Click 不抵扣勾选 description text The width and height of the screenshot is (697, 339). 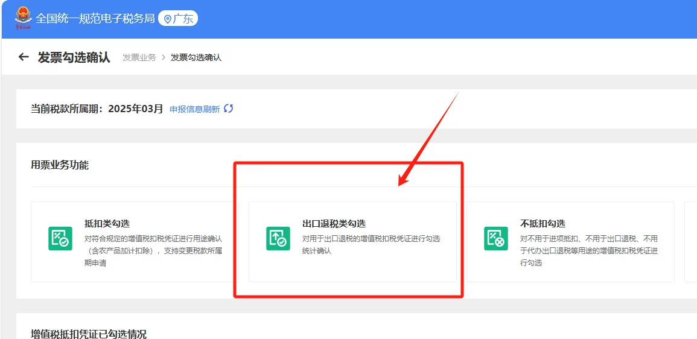[588, 250]
